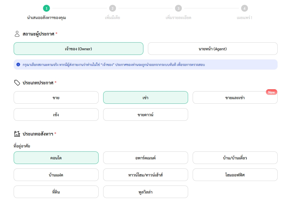Select เจ้าของ (Owner) status
291x202 pixels.
click(78, 49)
